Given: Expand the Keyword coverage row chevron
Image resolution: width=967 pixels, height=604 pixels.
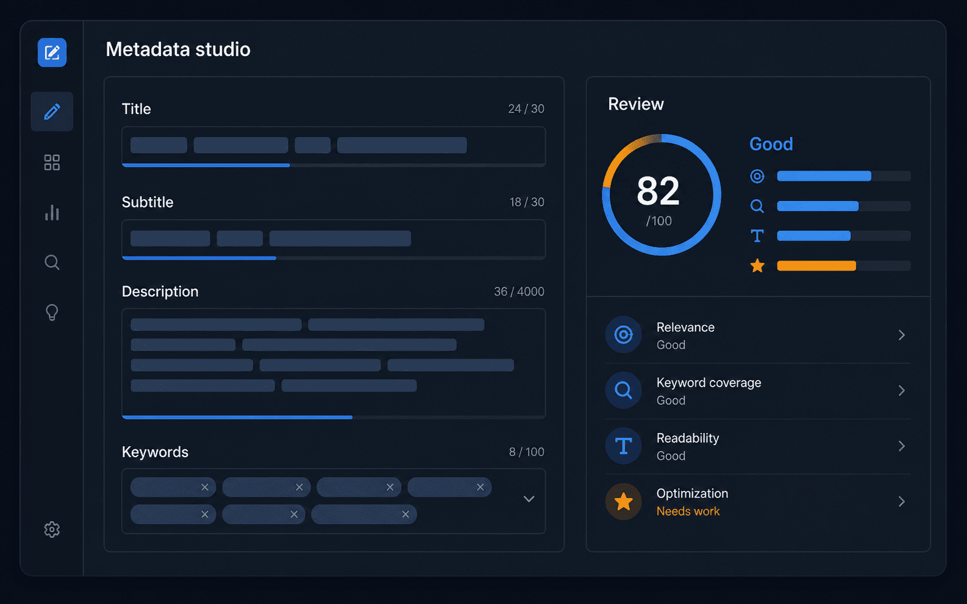Looking at the screenshot, I should pos(901,390).
